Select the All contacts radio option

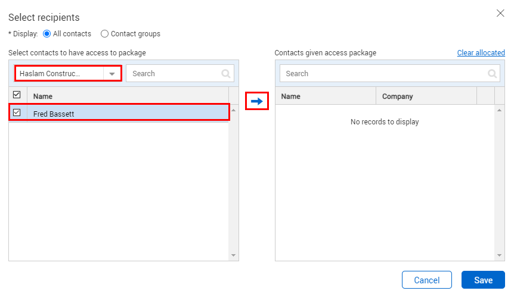coord(47,34)
